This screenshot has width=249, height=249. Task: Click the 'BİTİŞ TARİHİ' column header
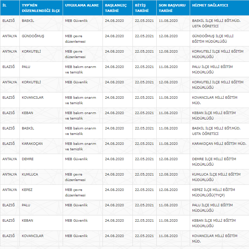coord(144,8)
